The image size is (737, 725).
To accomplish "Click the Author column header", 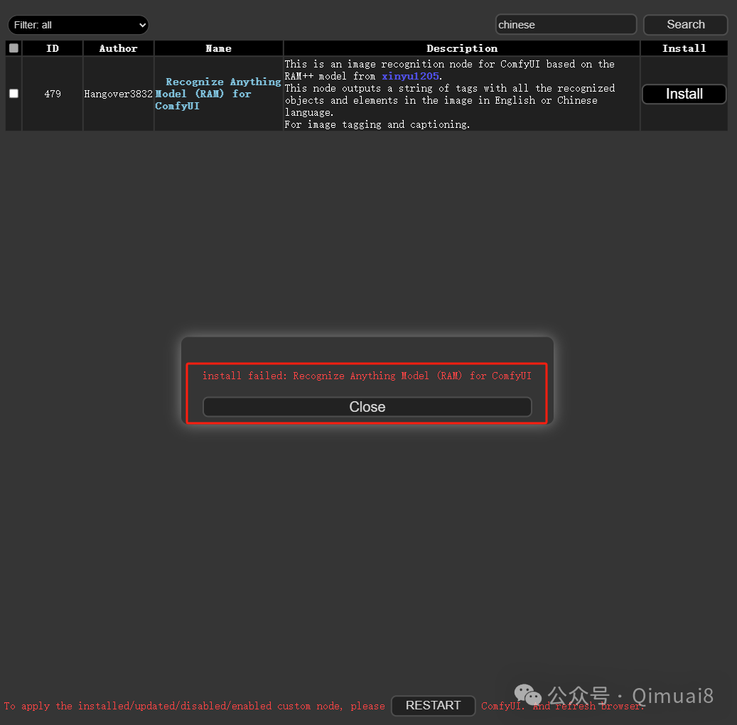I will click(119, 48).
